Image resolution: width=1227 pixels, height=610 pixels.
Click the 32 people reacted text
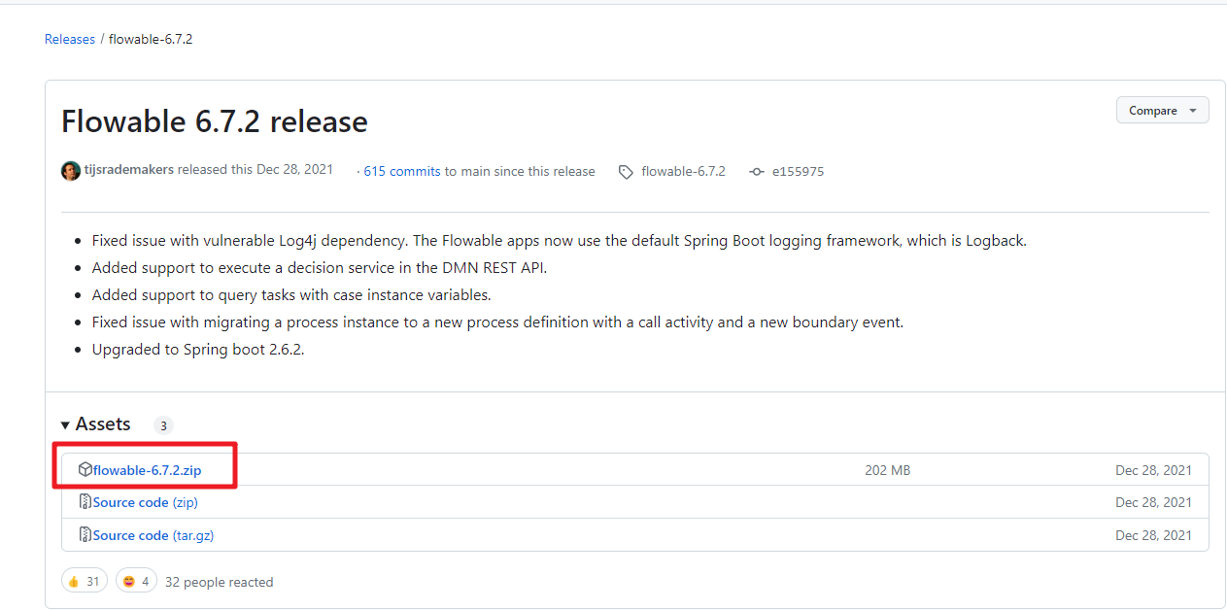[220, 582]
